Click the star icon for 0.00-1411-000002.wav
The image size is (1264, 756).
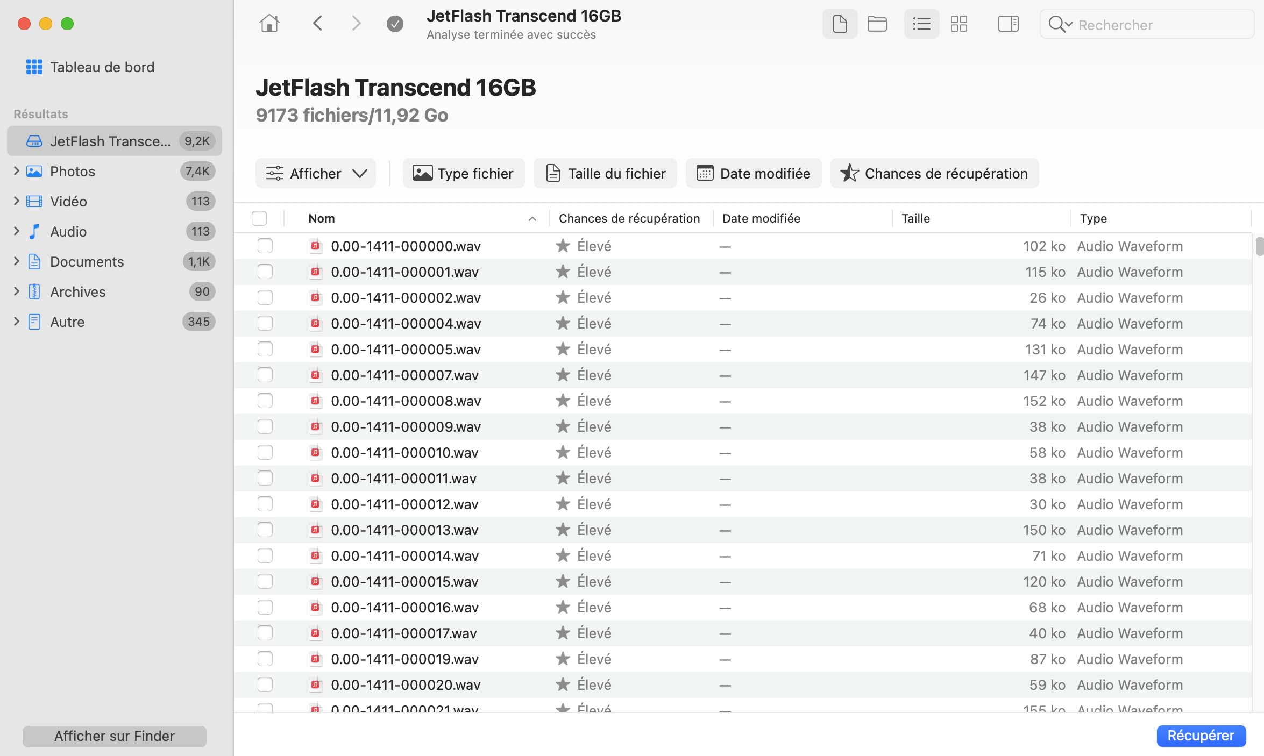[563, 297]
